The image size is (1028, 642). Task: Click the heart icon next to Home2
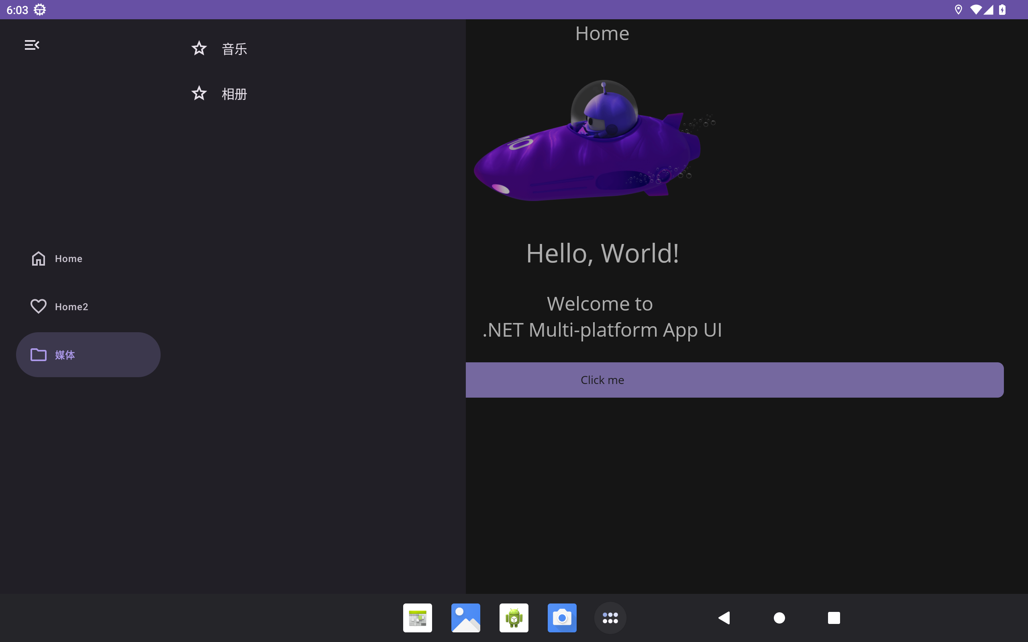[x=38, y=307]
